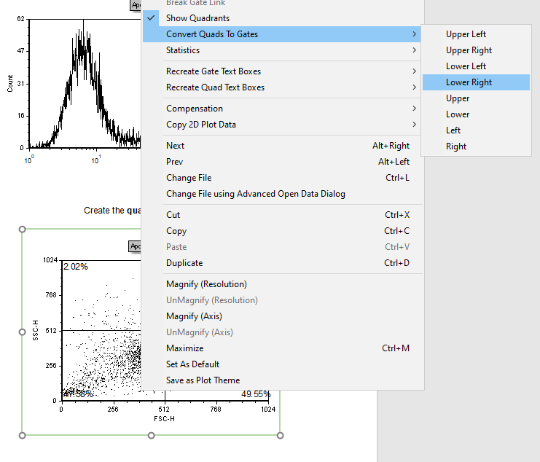Toggle the Show Quadrants checkmark
Image resolution: width=540 pixels, height=462 pixels.
(151, 18)
